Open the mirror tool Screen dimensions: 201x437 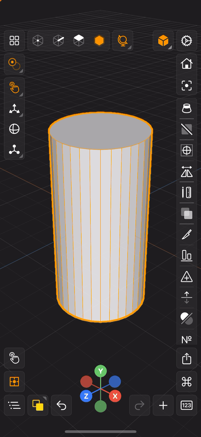point(186,172)
